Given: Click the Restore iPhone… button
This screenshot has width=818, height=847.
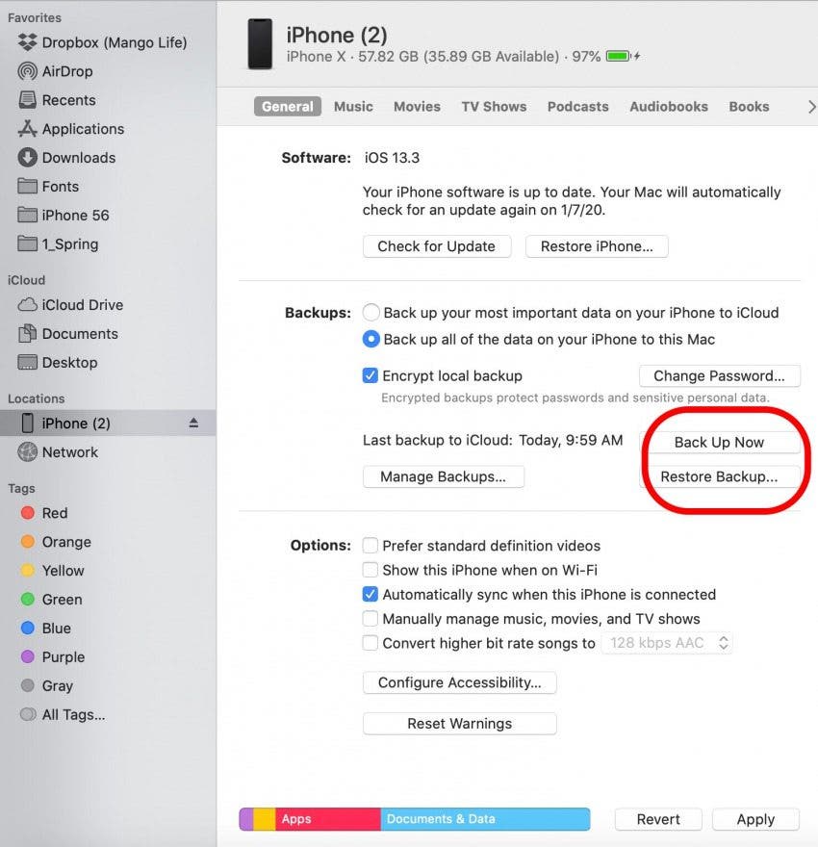Looking at the screenshot, I should point(597,246).
